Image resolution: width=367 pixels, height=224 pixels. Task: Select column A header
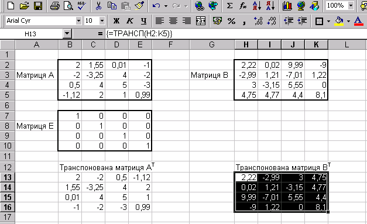tap(37, 44)
